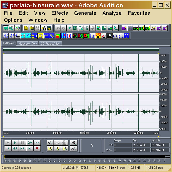
Task: Open a file with yellow folder icon
Action: (32, 28)
